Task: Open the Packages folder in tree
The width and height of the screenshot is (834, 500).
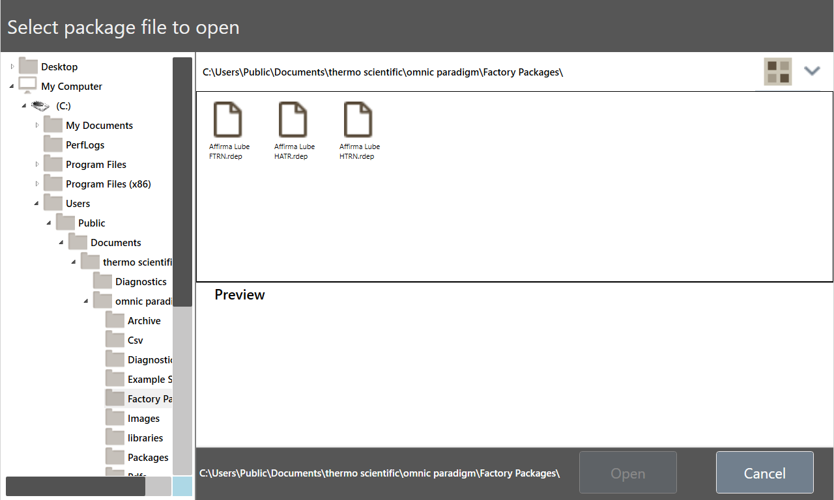Action: coord(148,457)
